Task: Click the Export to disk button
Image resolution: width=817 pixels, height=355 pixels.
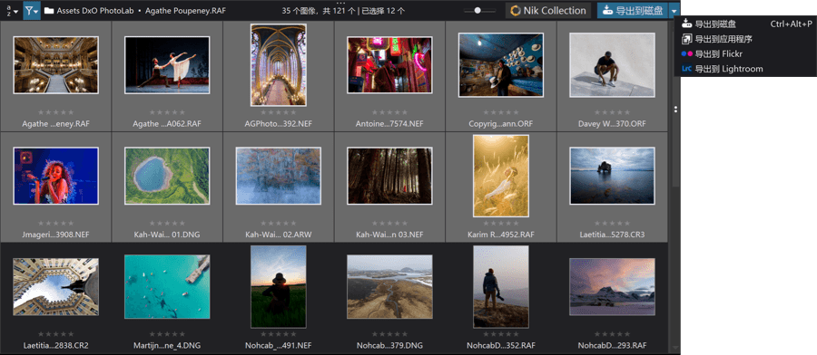Action: pos(633,10)
